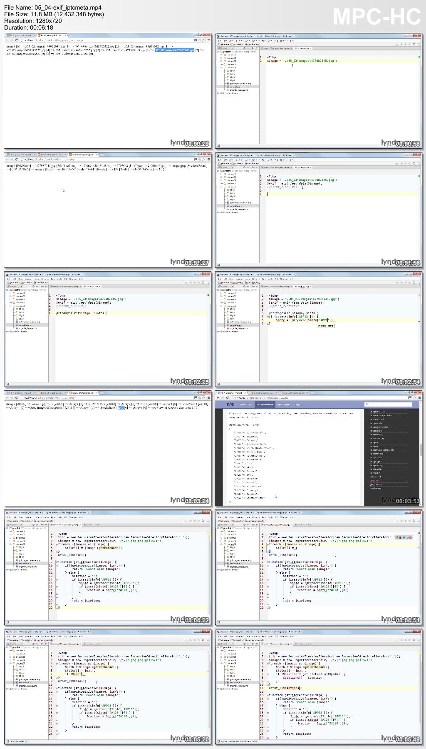Image resolution: width=426 pixels, height=749 pixels.
Task: Click the reload icon in the 00:00:29 browser frame
Action: [x=17, y=40]
